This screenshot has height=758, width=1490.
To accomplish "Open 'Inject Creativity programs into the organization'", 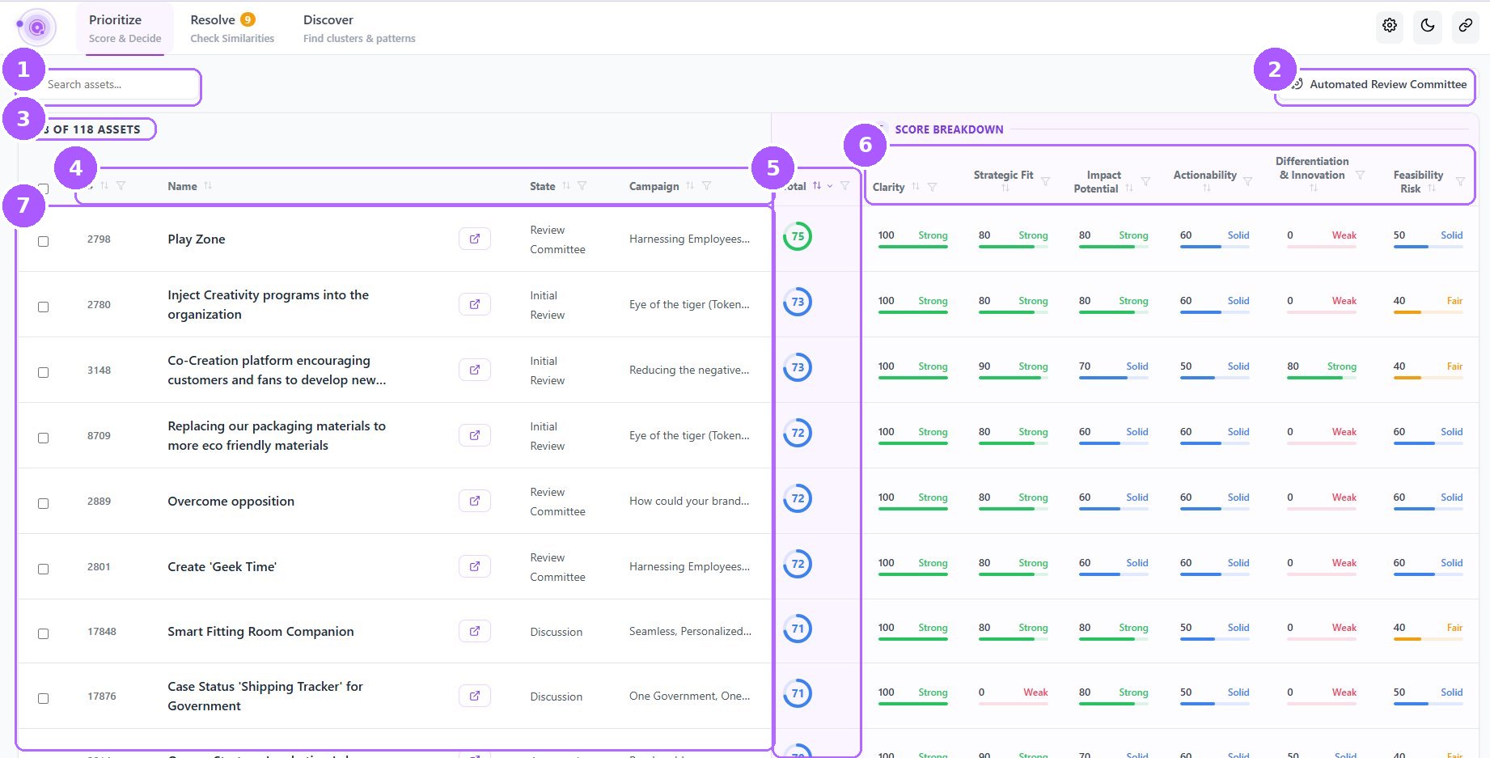I will [269, 304].
